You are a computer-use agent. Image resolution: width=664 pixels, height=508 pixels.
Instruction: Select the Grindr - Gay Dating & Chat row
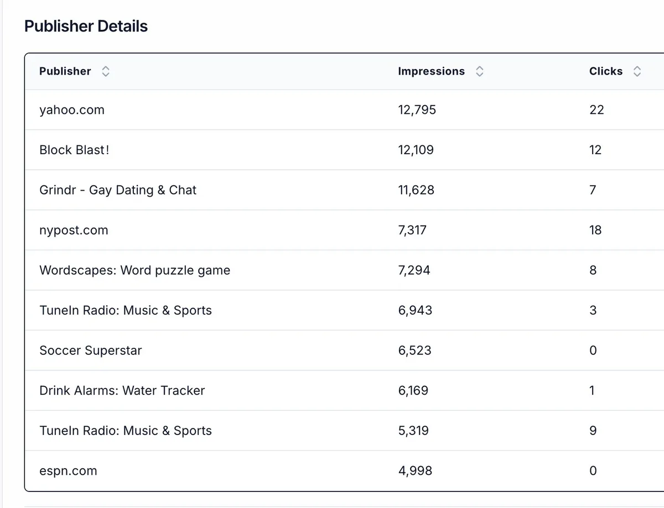[118, 190]
